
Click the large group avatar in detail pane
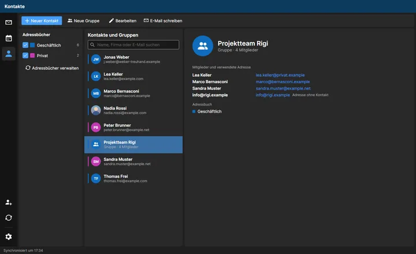(x=203, y=46)
